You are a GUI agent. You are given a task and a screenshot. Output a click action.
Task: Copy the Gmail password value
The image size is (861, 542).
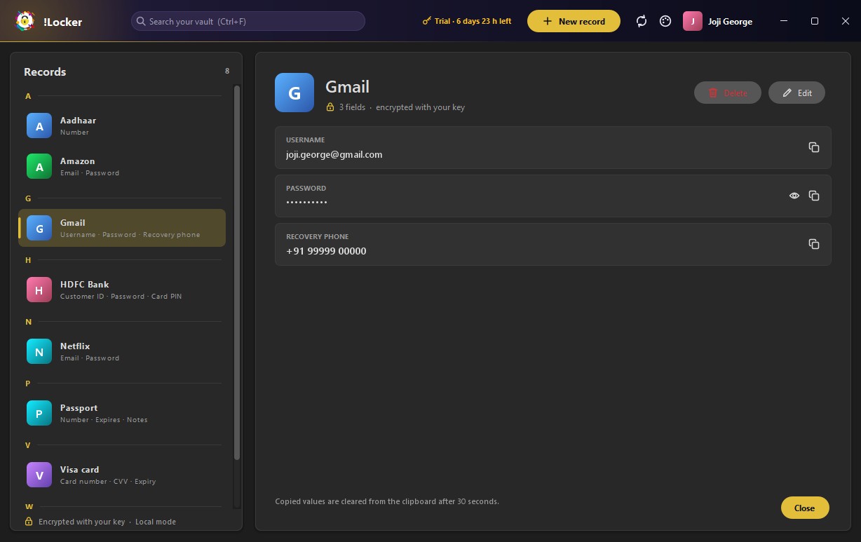pos(814,196)
